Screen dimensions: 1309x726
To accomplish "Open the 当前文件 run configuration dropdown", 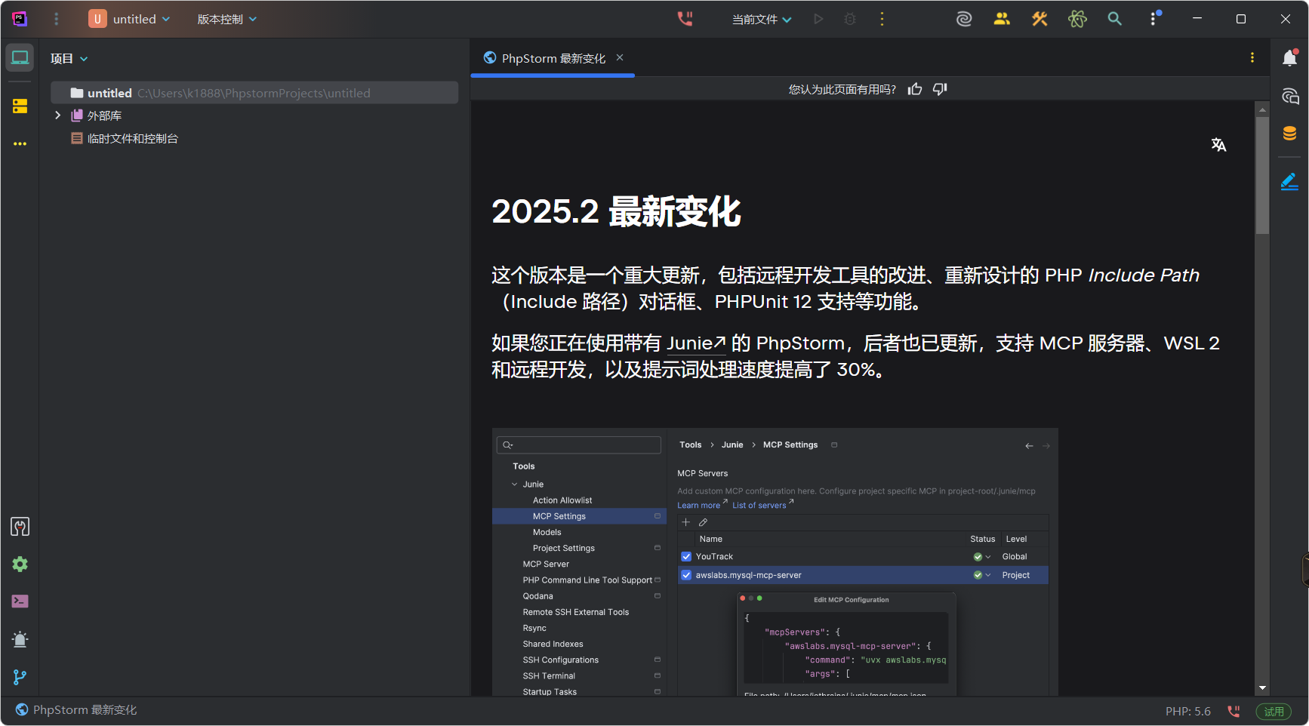I will (x=762, y=19).
